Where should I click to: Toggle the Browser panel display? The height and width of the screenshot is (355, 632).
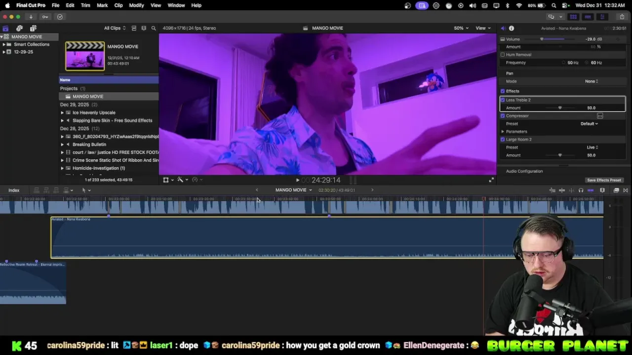(x=573, y=17)
